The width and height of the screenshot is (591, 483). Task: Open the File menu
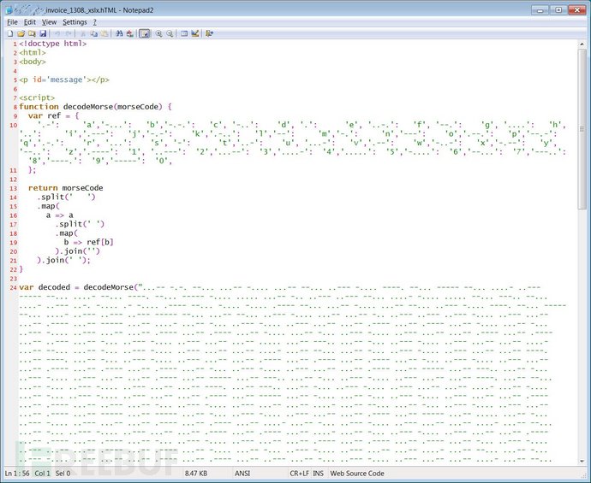[12, 21]
